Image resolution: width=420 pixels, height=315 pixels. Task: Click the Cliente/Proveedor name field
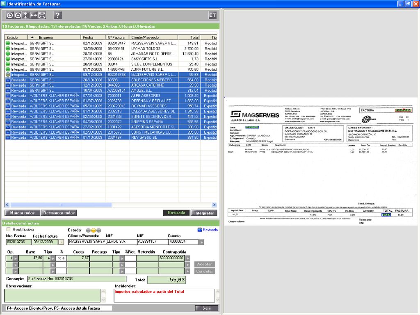coord(103,242)
